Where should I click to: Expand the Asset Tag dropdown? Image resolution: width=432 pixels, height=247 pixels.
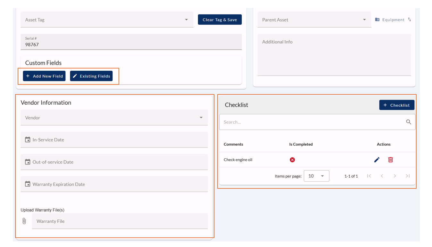(186, 20)
